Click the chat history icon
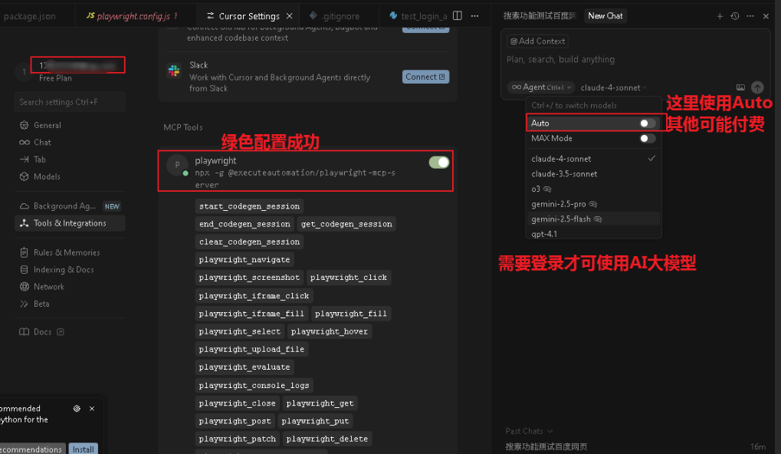Screen dimensions: 781x454 733,15
